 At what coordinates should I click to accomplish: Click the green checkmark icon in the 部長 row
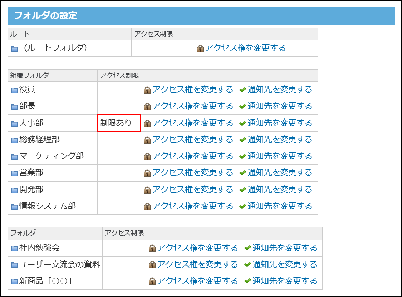[242, 107]
